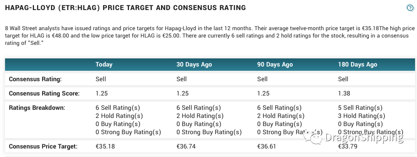Click the €36.61 price target value
Viewport: 417px width, 157px height.
[x=267, y=146]
